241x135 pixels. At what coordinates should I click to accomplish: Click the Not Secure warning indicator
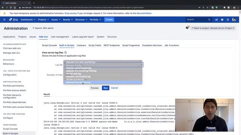pos(25,7)
